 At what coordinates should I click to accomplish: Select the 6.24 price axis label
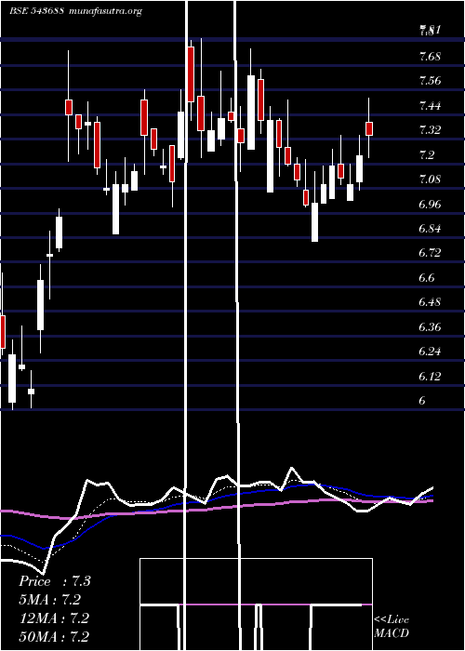430,352
